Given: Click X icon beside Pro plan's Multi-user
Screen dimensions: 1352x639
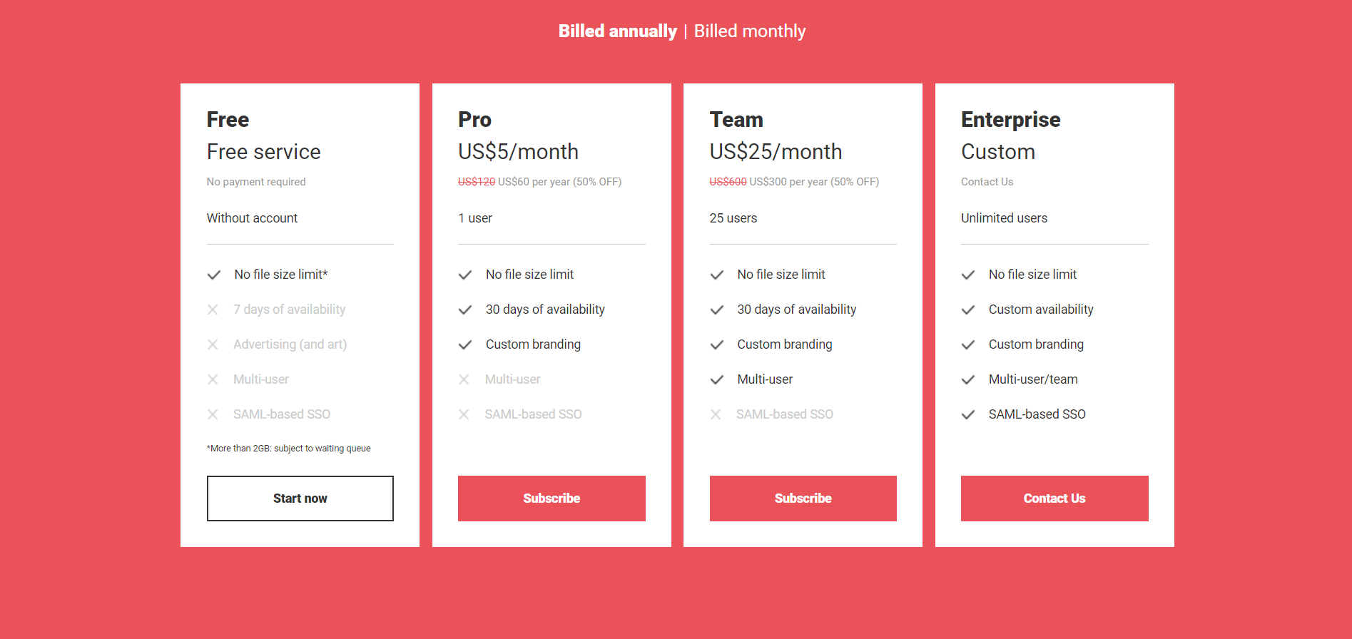Looking at the screenshot, I should click(x=464, y=379).
